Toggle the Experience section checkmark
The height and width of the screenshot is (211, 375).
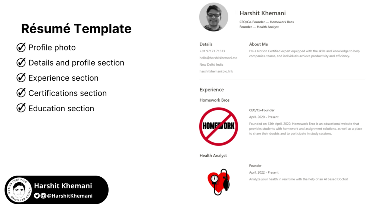pos(21,78)
